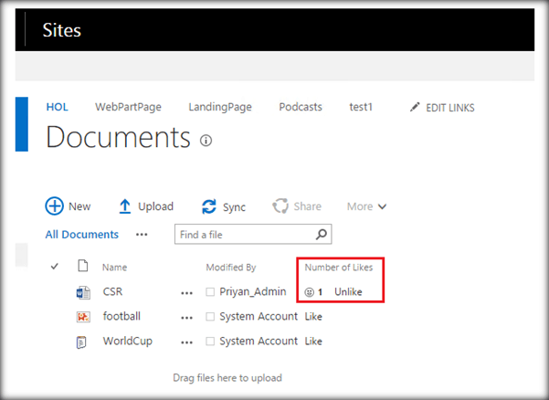Unlike the CSR document
Viewport: 549px width, 400px height.
pos(348,292)
